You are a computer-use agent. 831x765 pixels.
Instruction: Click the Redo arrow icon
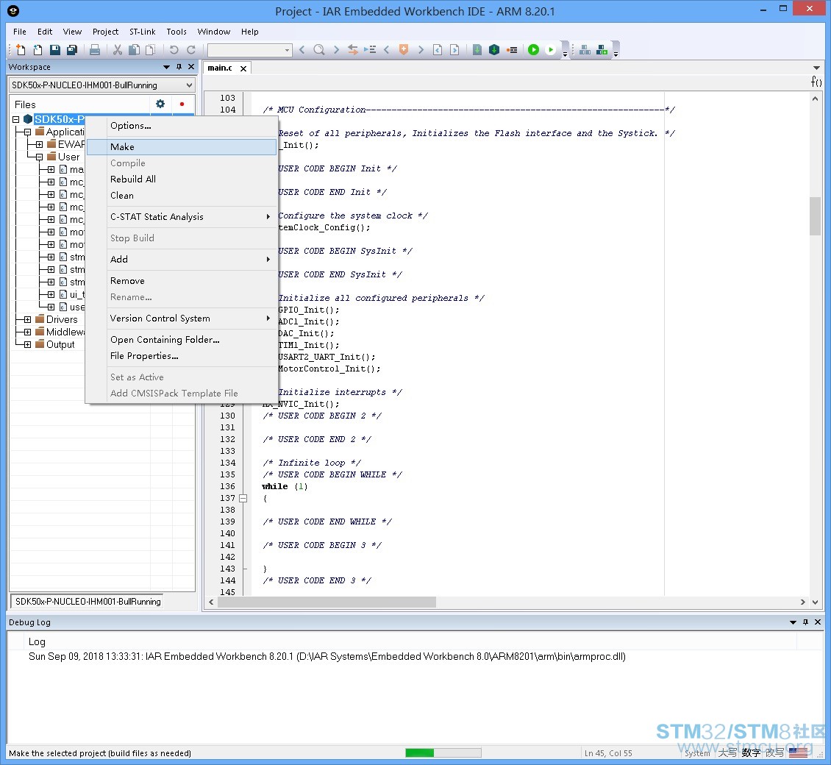tap(191, 50)
